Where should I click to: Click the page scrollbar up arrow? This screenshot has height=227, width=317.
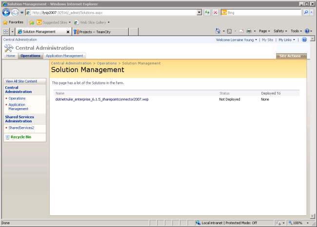[x=312, y=38]
